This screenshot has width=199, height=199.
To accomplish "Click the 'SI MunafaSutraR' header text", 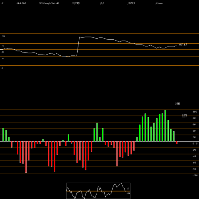I will [49, 3].
